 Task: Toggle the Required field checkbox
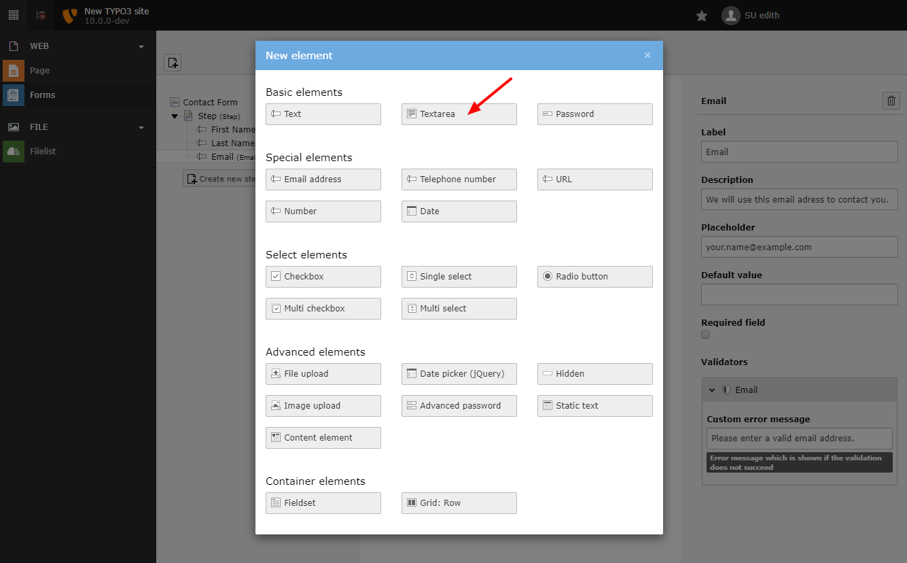point(705,335)
